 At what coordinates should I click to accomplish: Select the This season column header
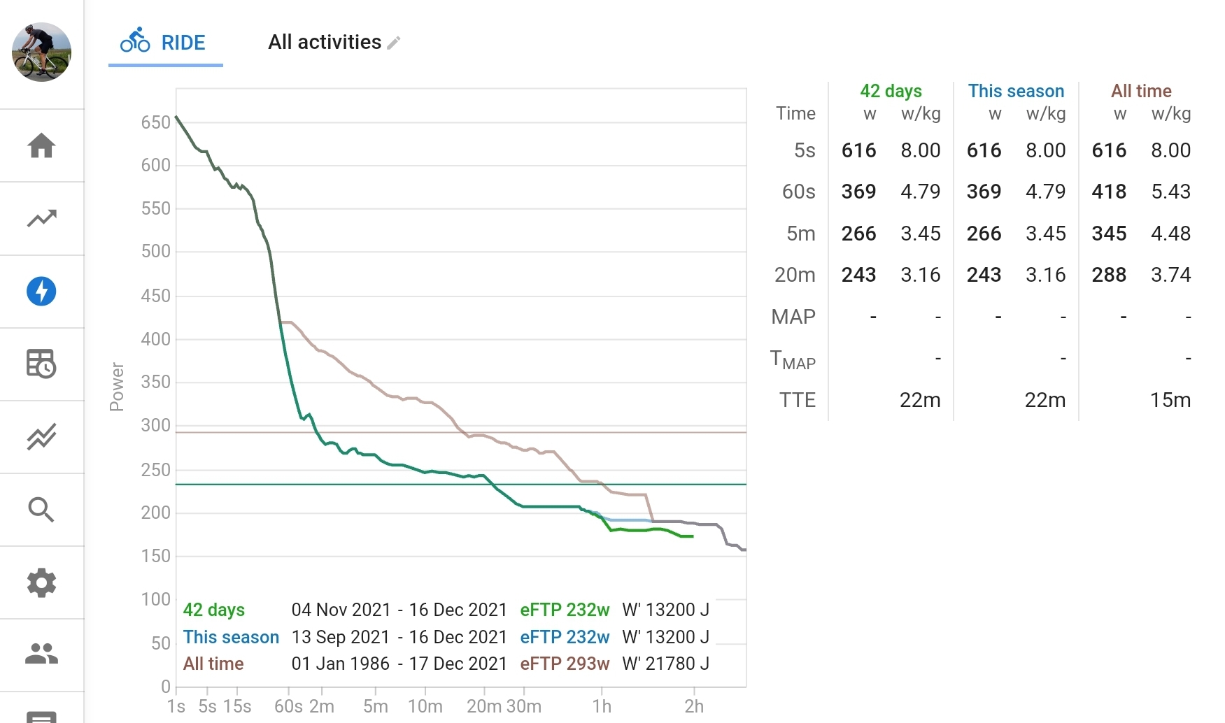coord(1016,91)
